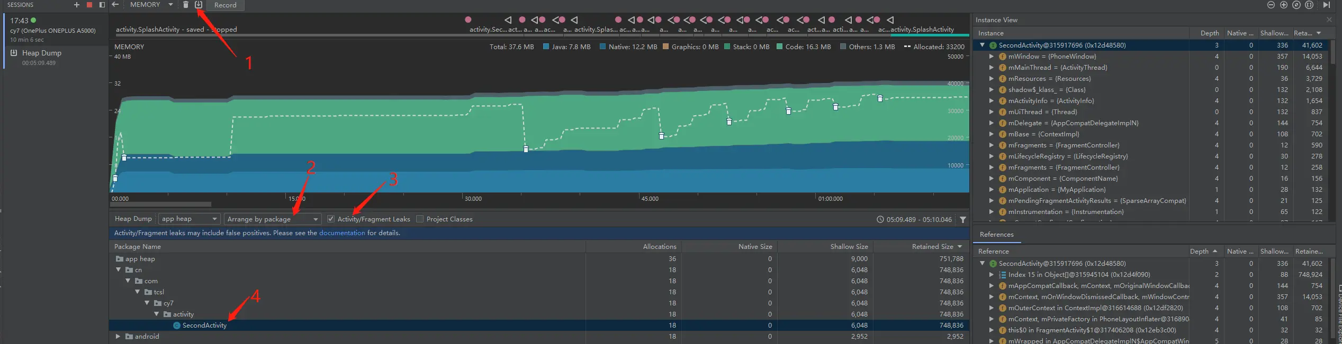The width and height of the screenshot is (1342, 344).
Task: Enable the Project Classes checkbox
Action: tap(420, 219)
